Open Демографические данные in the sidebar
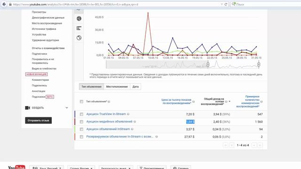The image size is (301, 169). [48, 18]
